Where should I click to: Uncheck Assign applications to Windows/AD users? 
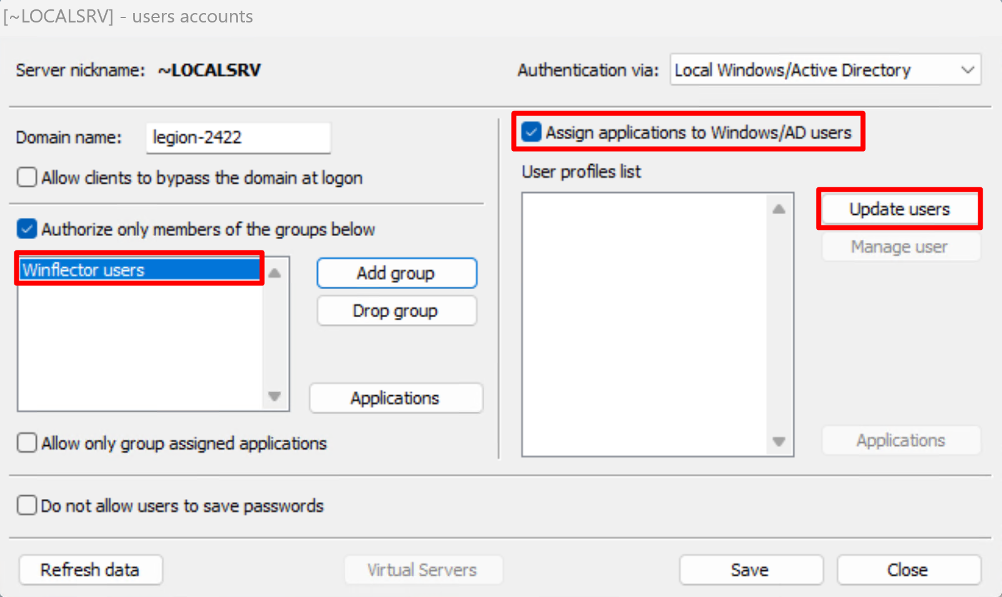(x=531, y=132)
